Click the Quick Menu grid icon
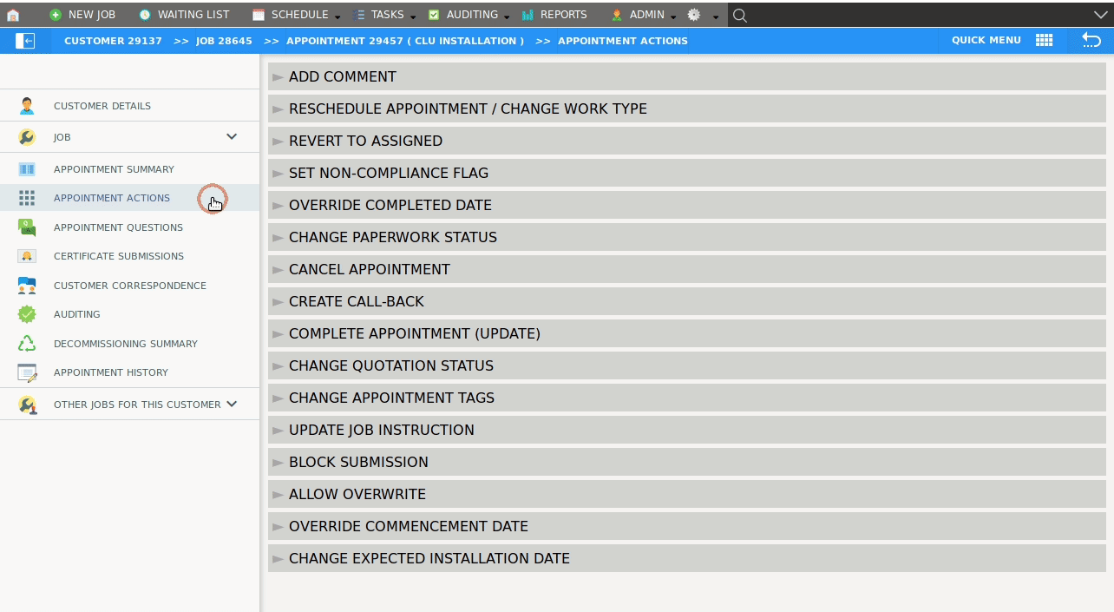Image resolution: width=1114 pixels, height=612 pixels. coord(1044,40)
